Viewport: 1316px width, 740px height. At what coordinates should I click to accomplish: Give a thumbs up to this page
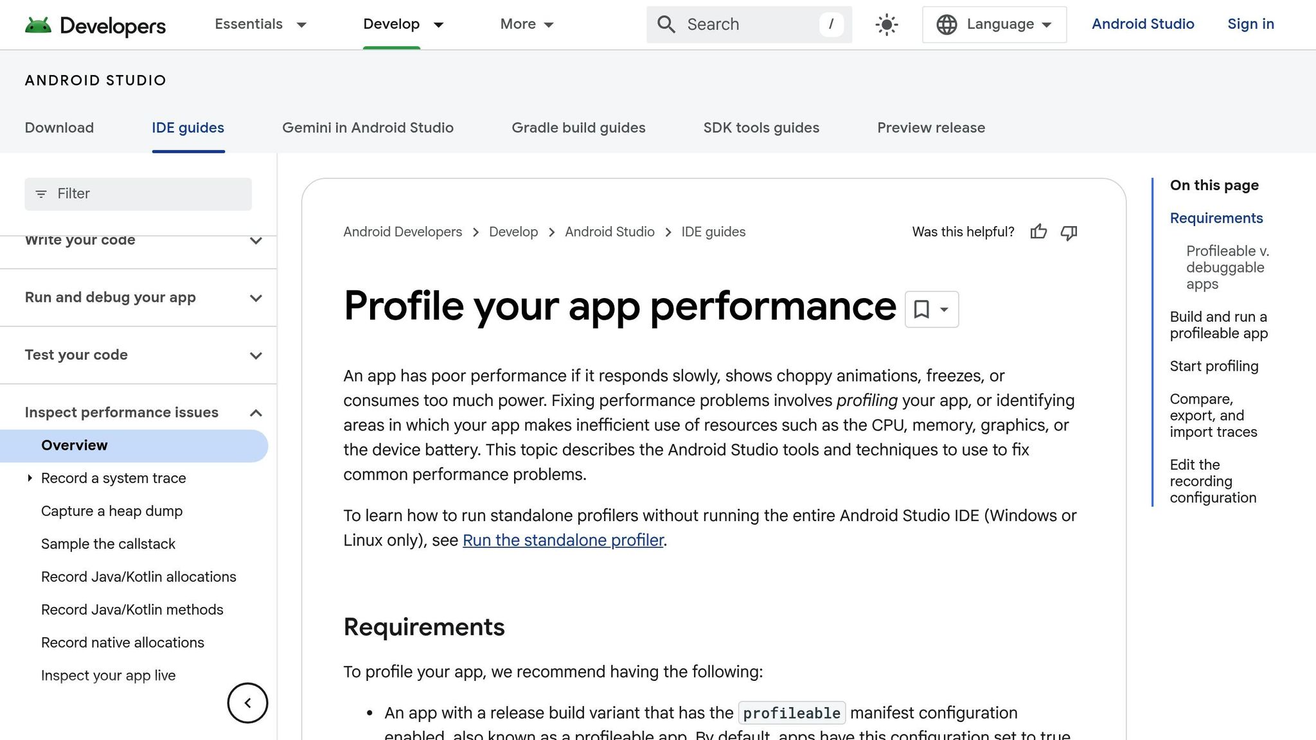tap(1039, 232)
